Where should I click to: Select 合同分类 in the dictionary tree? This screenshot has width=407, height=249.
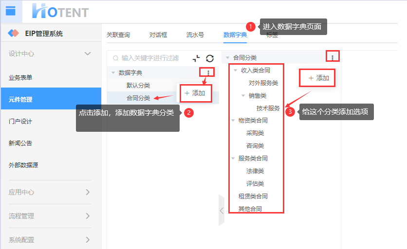point(138,98)
